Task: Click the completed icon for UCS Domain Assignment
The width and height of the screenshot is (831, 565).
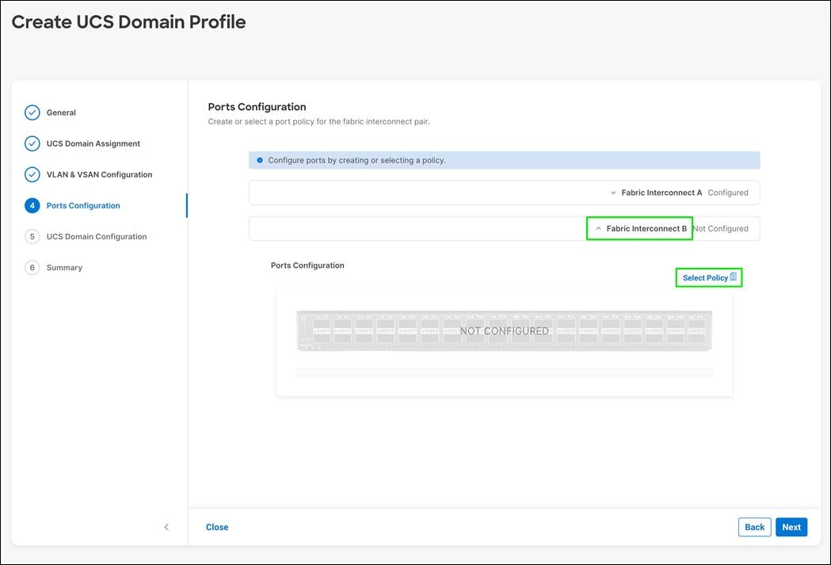Action: coord(32,143)
